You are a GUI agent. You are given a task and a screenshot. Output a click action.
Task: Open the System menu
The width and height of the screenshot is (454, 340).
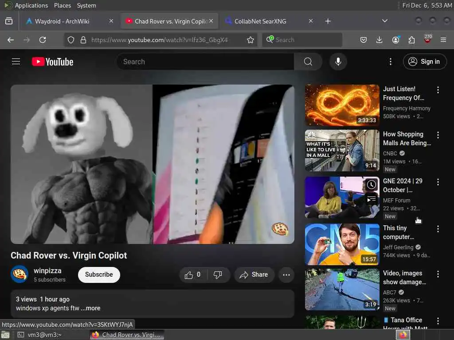pos(86,5)
